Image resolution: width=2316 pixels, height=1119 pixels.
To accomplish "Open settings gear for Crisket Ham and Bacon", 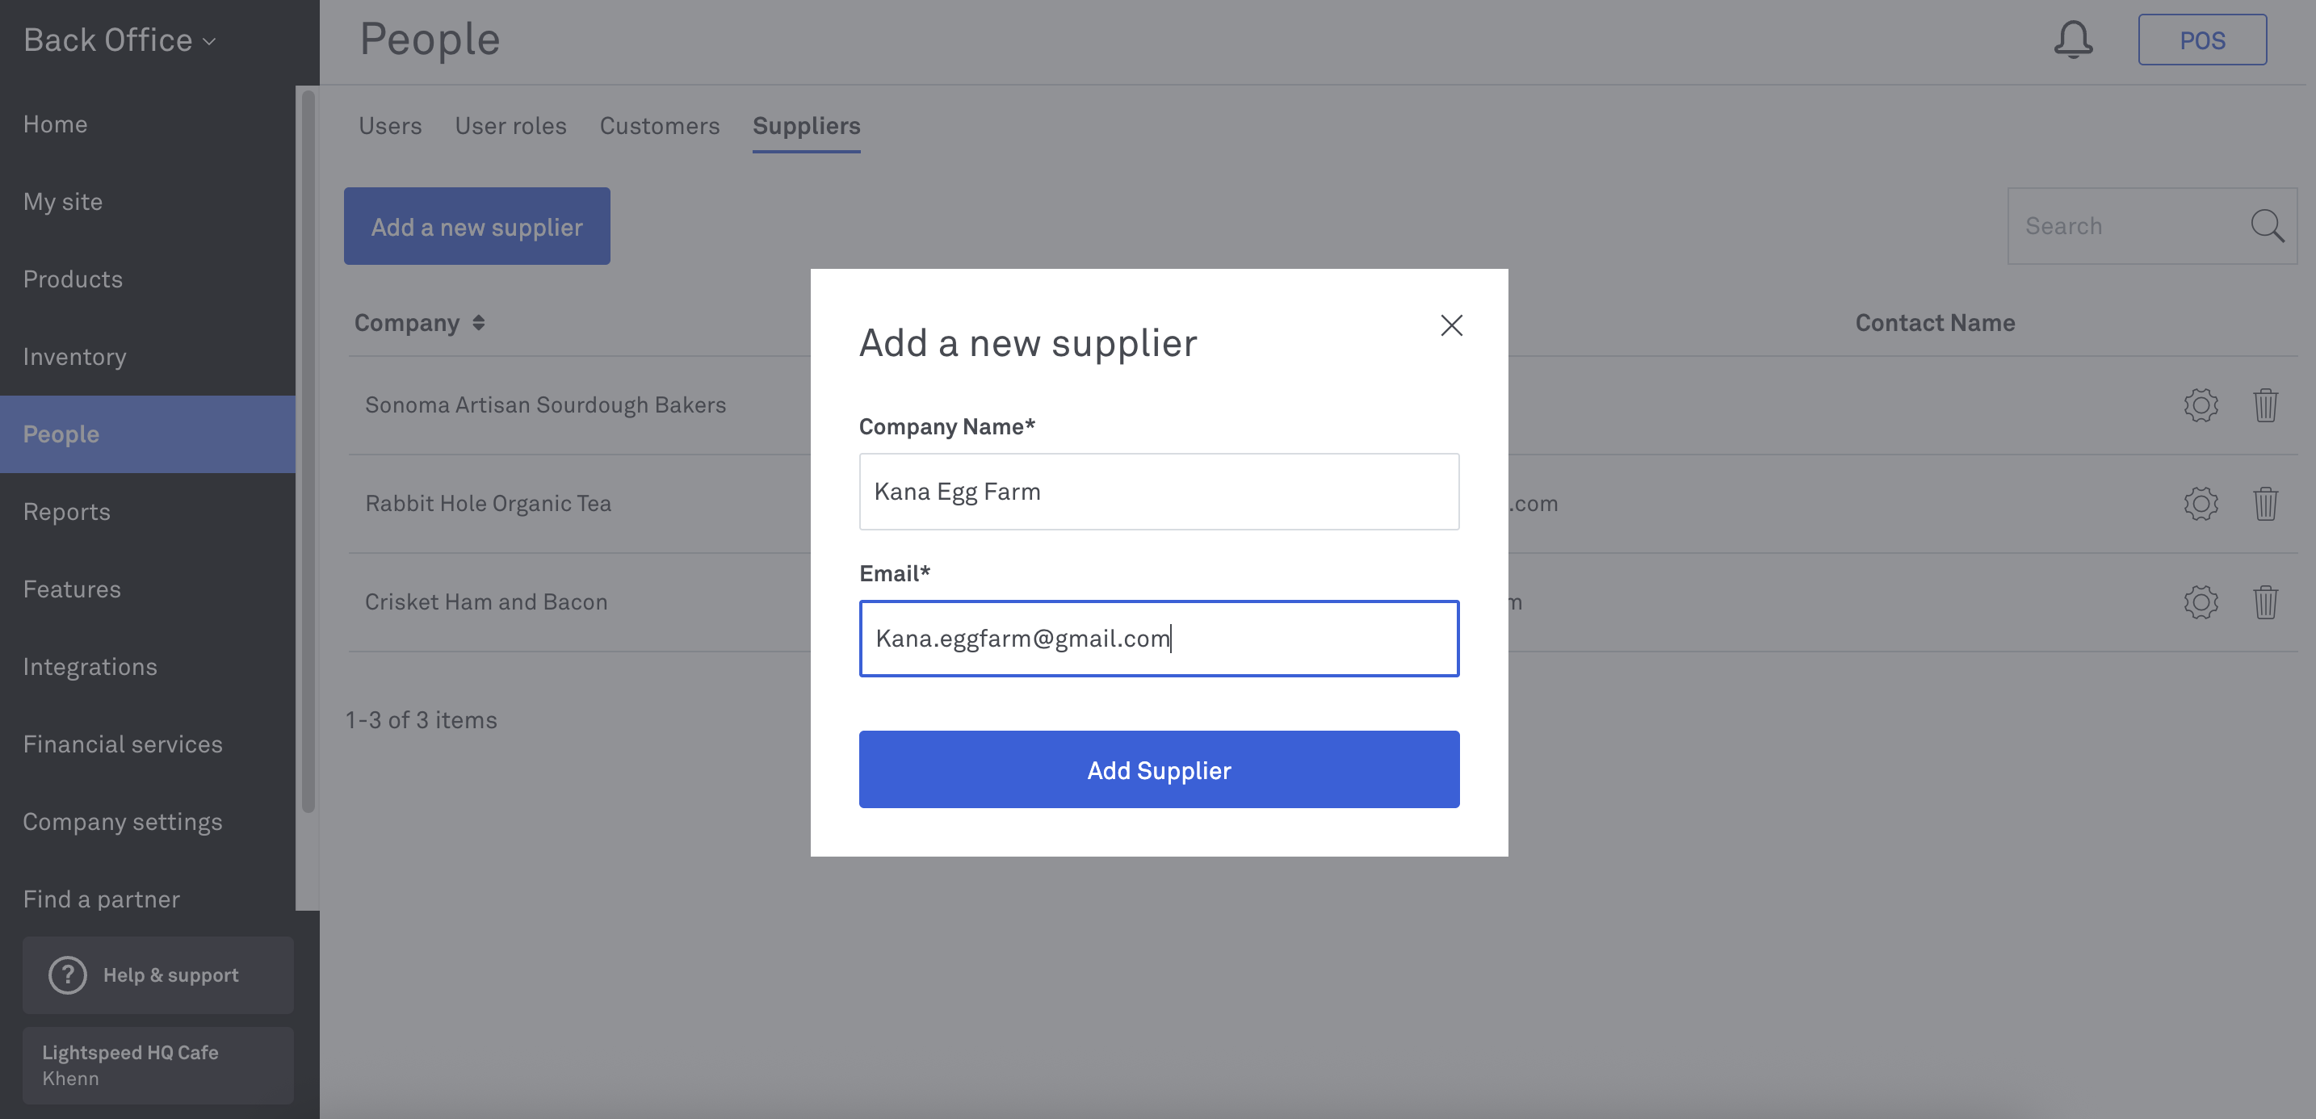I will 2201,602.
